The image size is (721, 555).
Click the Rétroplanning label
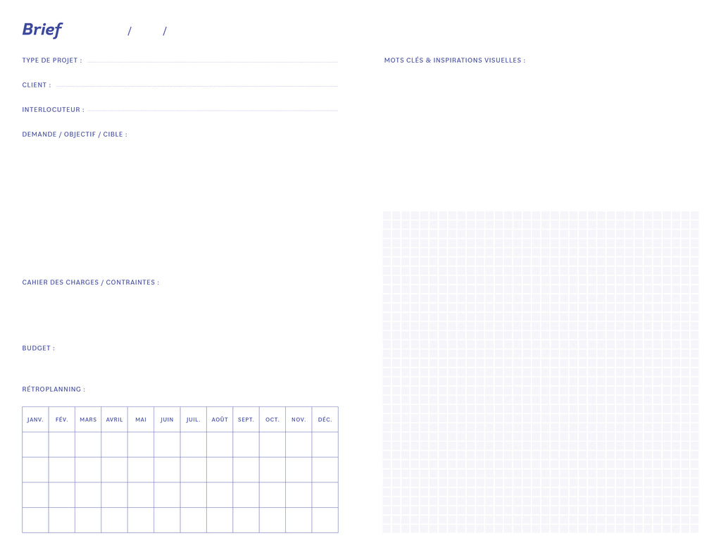click(x=54, y=389)
